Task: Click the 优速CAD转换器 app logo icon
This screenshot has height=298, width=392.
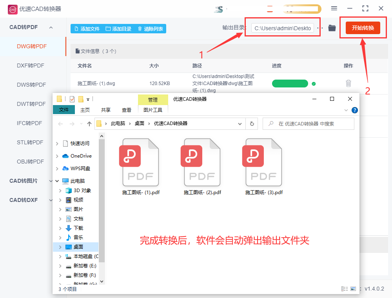Action: point(13,9)
